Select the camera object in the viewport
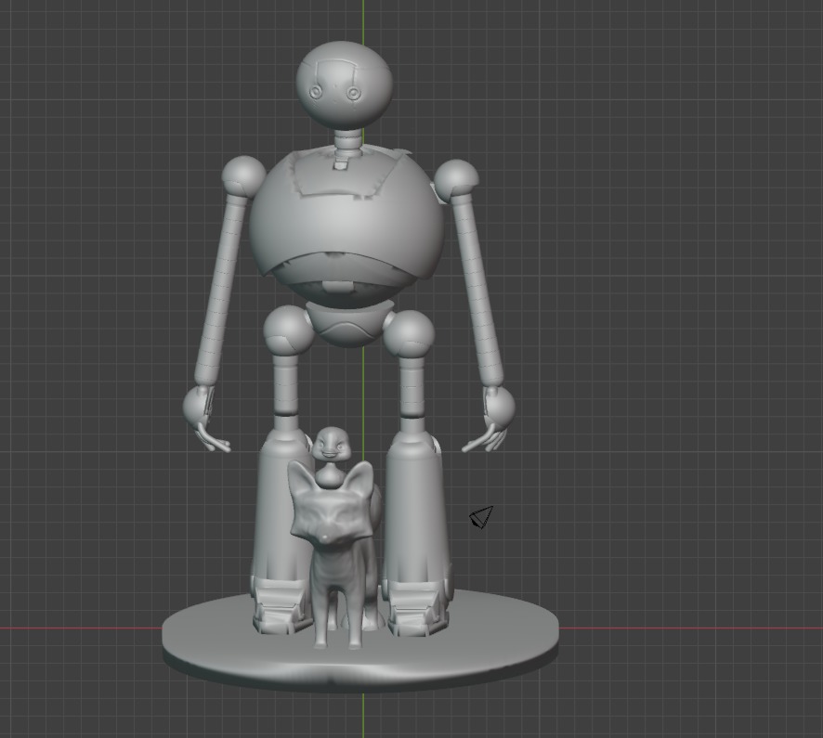Screen dimensions: 823x738 481,517
